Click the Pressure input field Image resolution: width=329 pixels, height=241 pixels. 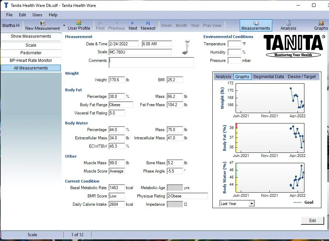234,61
